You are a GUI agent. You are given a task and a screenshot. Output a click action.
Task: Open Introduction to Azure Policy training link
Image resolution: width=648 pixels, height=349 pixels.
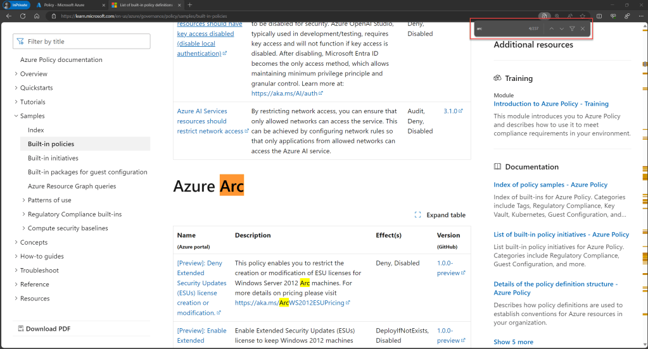click(550, 104)
